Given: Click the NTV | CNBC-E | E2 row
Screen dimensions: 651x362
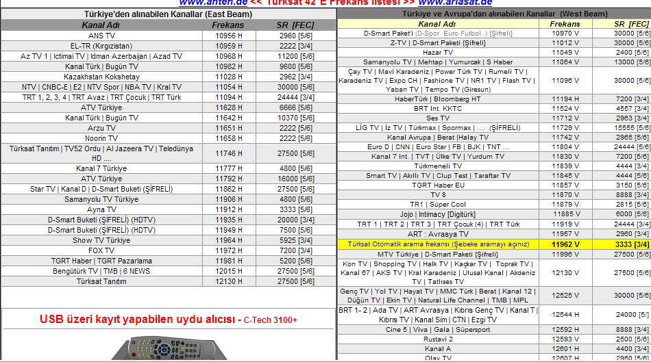Looking at the screenshot, I should point(169,87).
